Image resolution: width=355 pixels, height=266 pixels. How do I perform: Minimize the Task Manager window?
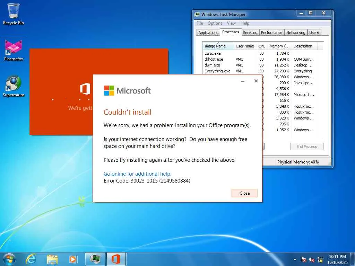click(301, 14)
